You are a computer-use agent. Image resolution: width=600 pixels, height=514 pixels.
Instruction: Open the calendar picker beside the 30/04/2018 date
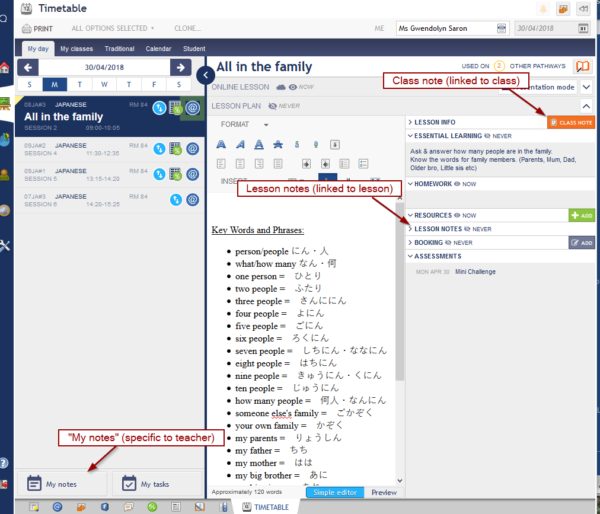click(x=583, y=28)
